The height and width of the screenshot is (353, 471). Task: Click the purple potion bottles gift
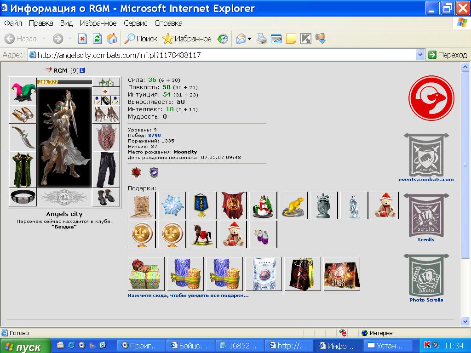coord(263,234)
